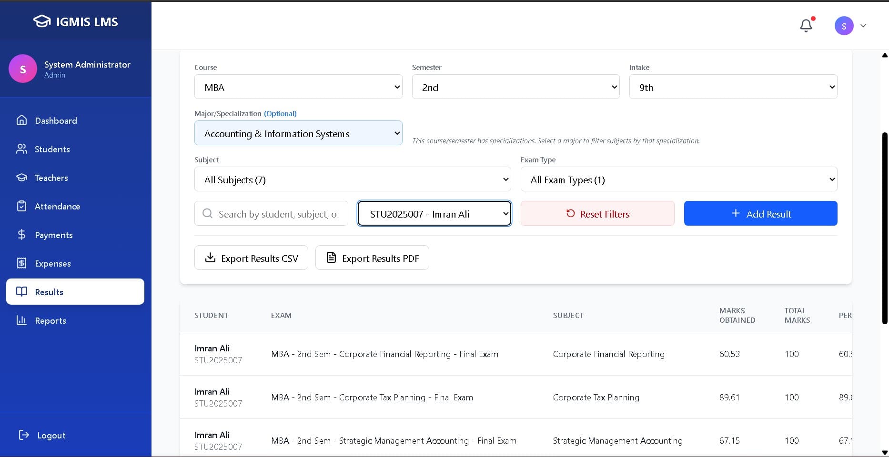Go to Dashboard menu item
Viewport: 889px width, 457px height.
coord(75,120)
